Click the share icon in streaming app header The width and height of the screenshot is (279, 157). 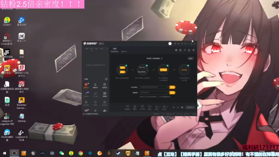point(194,50)
